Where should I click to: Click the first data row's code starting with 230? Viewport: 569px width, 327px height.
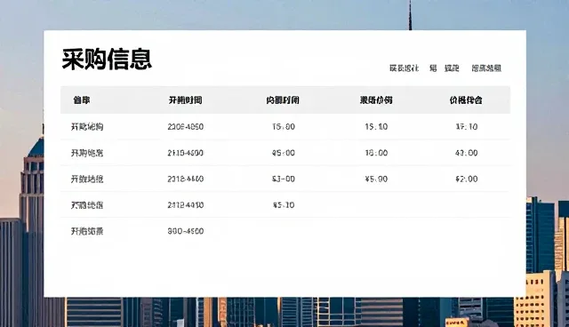point(186,127)
